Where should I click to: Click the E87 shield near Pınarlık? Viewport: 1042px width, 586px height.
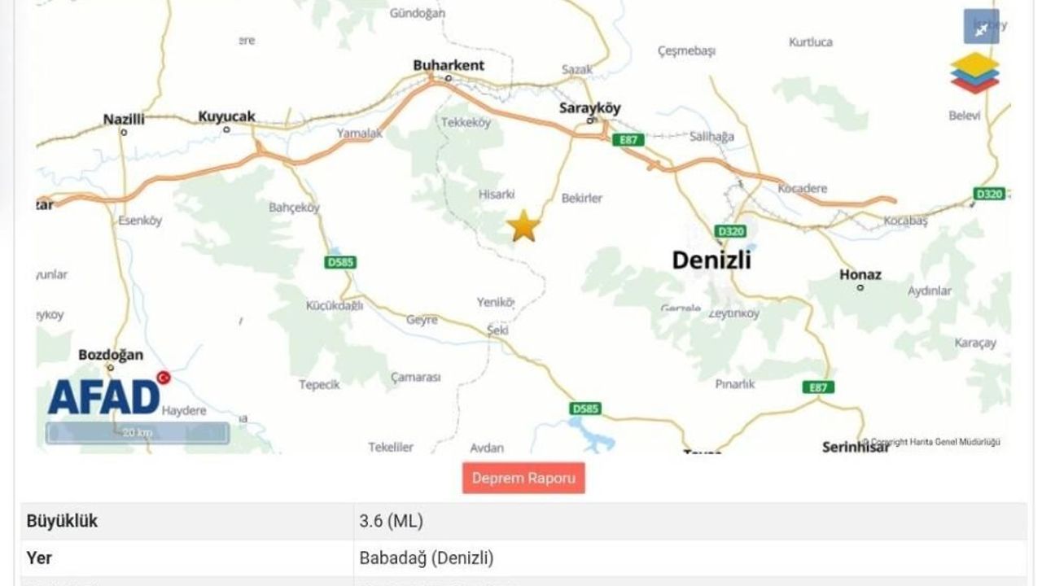818,387
